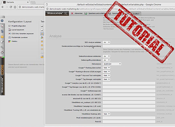The height and width of the screenshot is (127, 175).
Task: Open WiredMinds Heatmap aktiv dropdown
Action: [106, 114]
